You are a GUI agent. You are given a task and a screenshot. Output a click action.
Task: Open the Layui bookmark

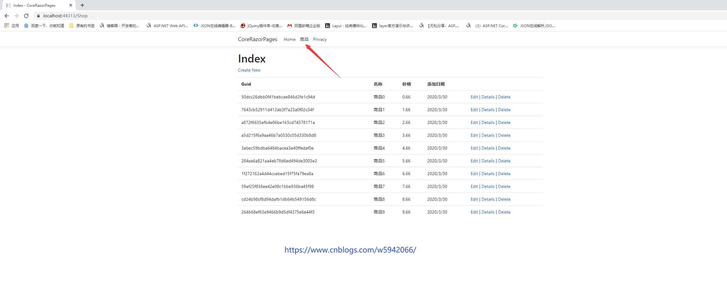pyautogui.click(x=346, y=26)
